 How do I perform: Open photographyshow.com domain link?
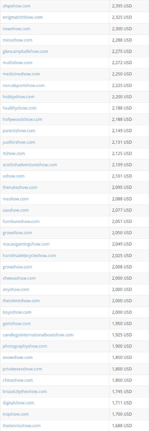point(25,346)
